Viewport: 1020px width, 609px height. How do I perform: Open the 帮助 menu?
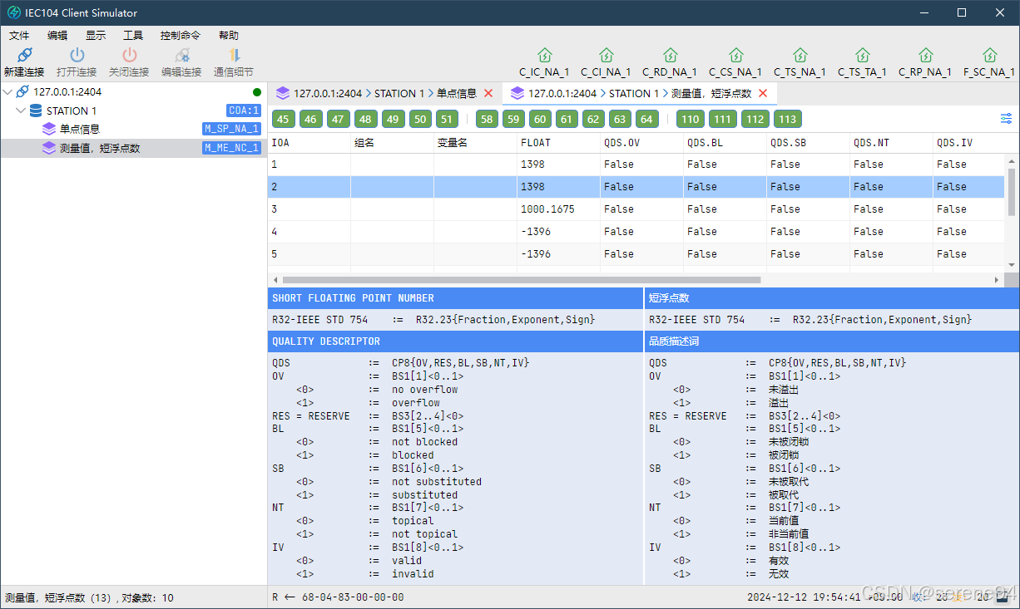pyautogui.click(x=229, y=35)
